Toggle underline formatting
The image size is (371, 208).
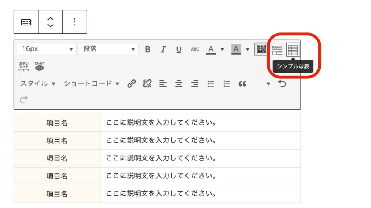179,49
